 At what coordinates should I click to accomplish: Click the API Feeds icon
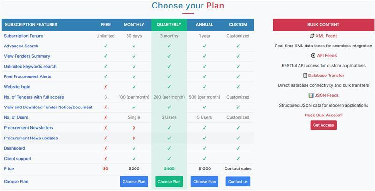(313, 55)
